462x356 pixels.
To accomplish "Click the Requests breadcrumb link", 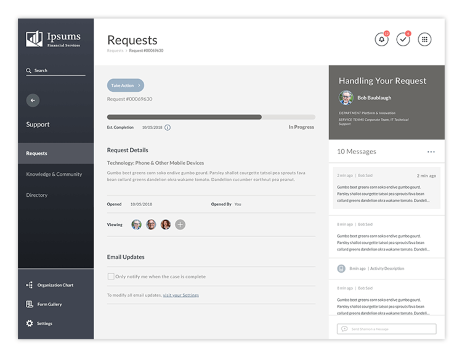I will point(115,51).
